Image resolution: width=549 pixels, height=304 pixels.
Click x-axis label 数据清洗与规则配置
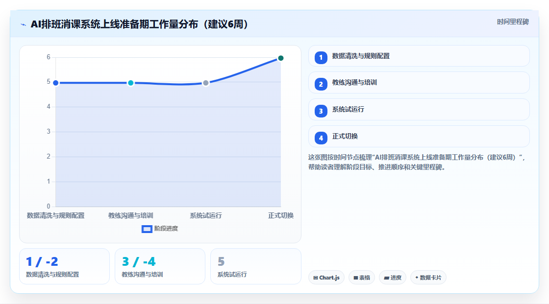point(56,215)
